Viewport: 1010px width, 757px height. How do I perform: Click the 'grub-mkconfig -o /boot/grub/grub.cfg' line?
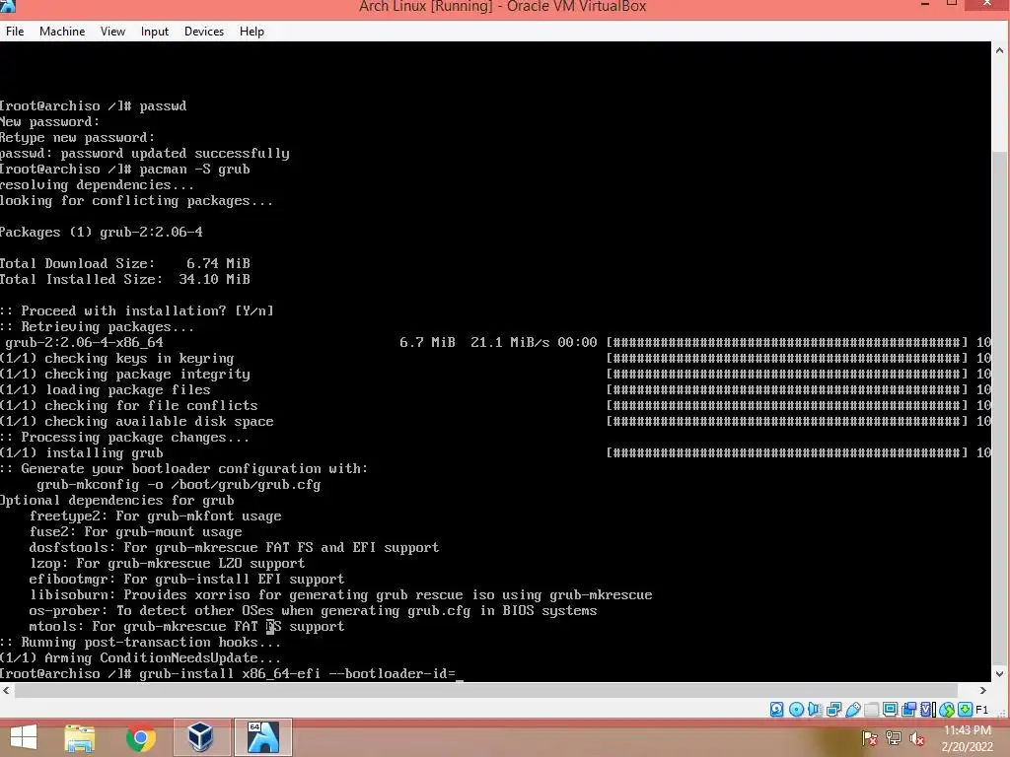click(179, 485)
